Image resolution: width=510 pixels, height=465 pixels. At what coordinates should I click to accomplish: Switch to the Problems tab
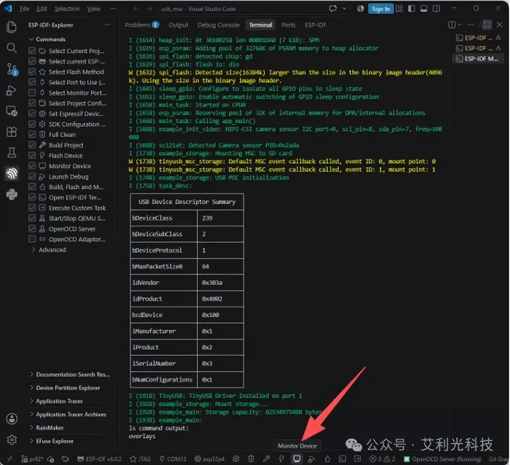[142, 25]
